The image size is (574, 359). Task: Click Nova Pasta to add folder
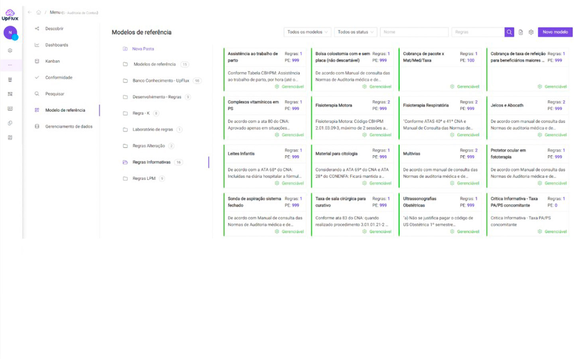(x=143, y=49)
